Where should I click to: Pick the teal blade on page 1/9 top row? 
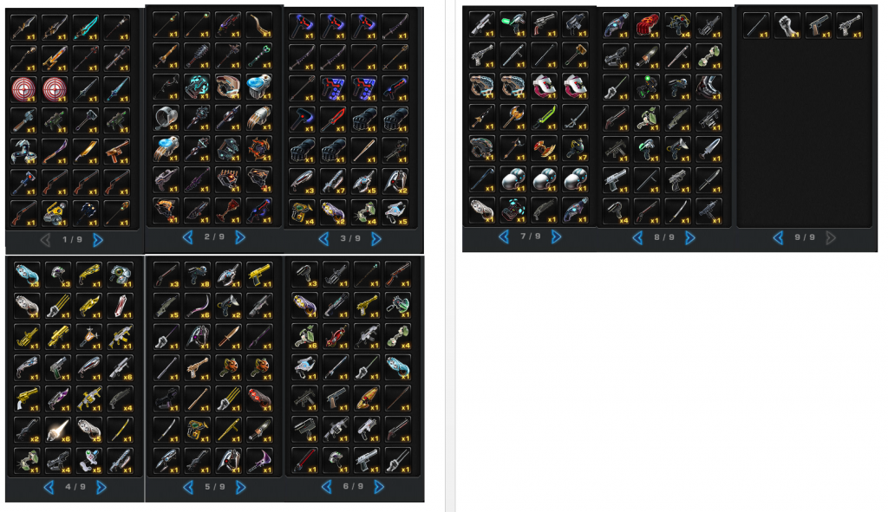(86, 27)
